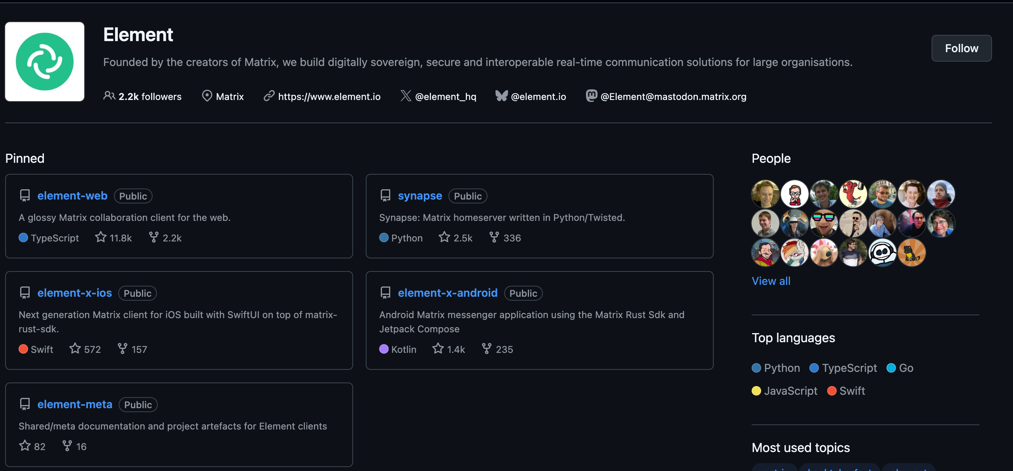Open the red cartoon devil member avatar
Image resolution: width=1013 pixels, height=471 pixels.
pyautogui.click(x=853, y=194)
